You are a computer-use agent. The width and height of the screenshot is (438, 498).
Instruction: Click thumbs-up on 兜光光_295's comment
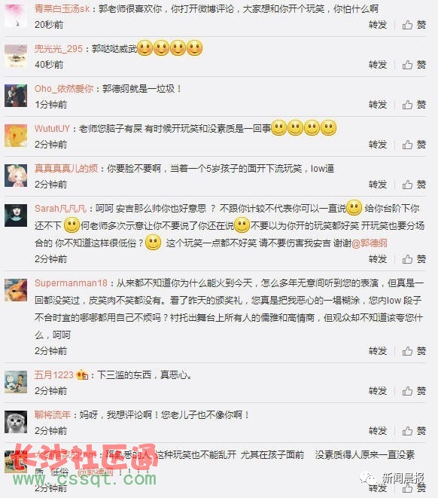point(414,65)
